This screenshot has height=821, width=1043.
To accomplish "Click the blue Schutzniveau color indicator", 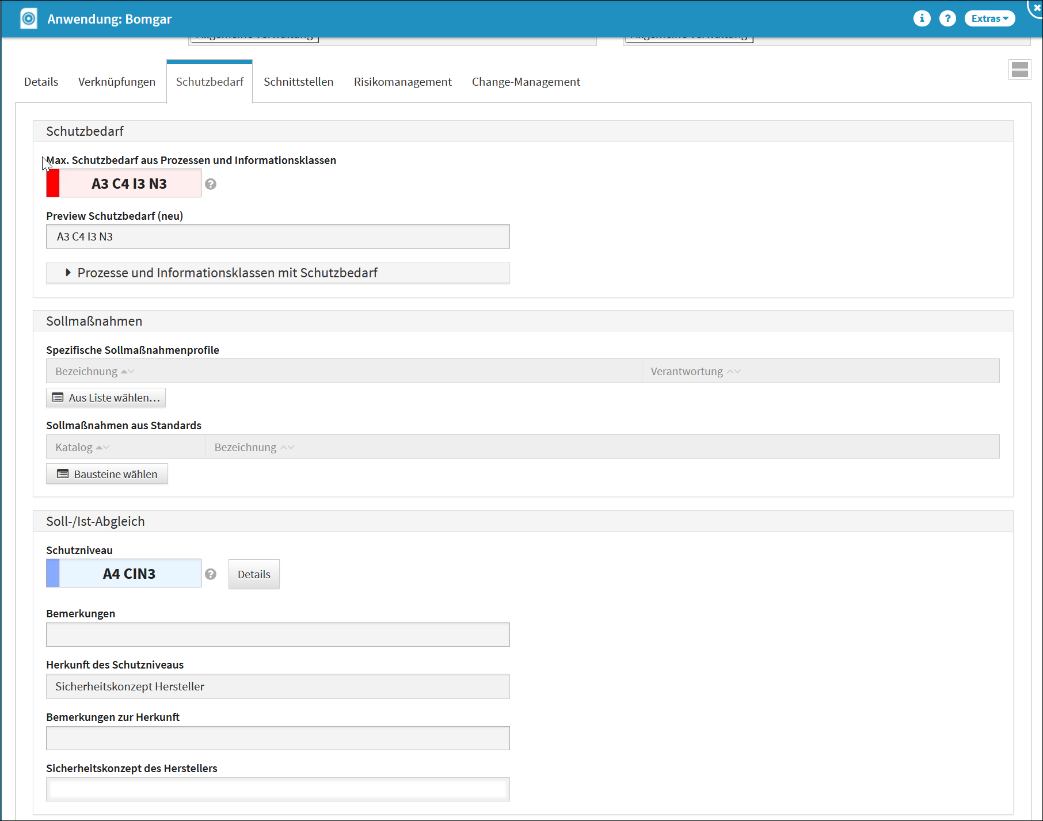I will [53, 574].
